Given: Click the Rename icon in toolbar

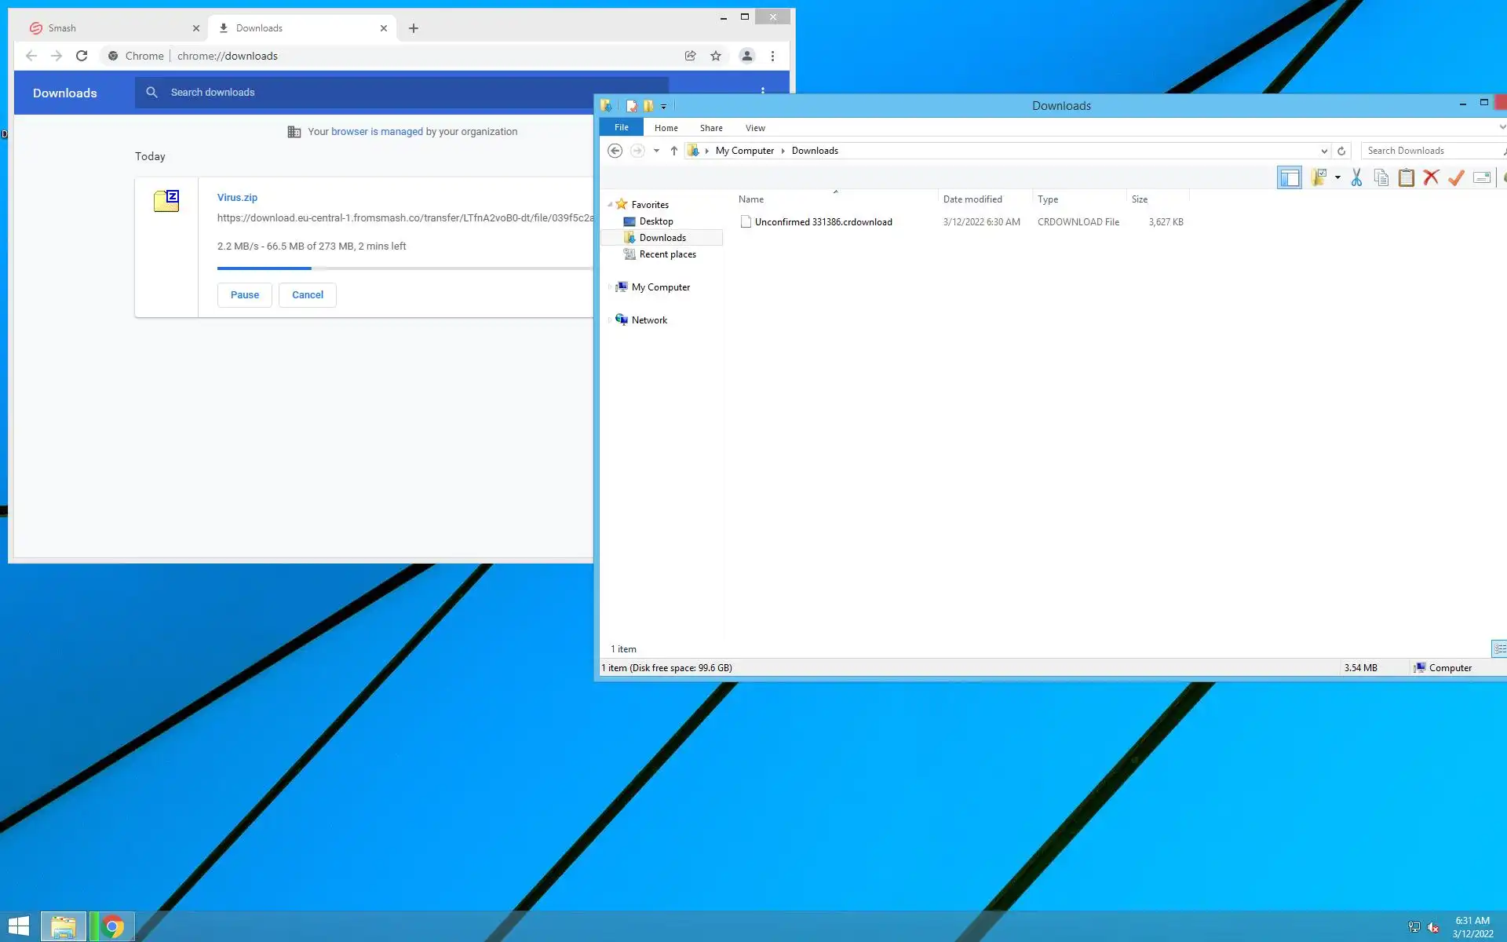Looking at the screenshot, I should click(1481, 178).
